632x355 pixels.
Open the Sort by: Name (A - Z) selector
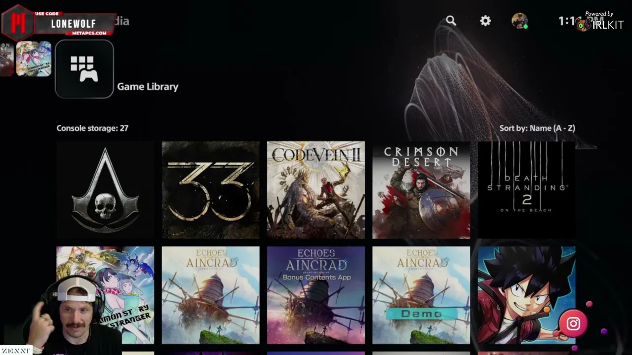click(537, 128)
